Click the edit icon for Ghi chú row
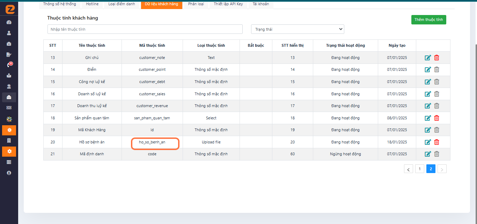The height and width of the screenshot is (224, 477). click(x=428, y=58)
